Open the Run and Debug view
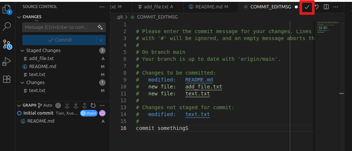The width and height of the screenshot is (352, 151). (7, 61)
